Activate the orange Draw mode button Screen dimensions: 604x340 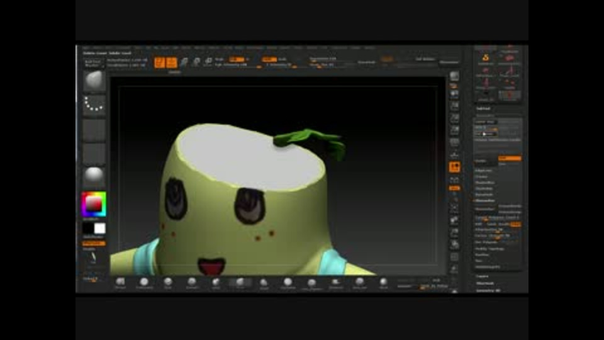[x=172, y=62]
